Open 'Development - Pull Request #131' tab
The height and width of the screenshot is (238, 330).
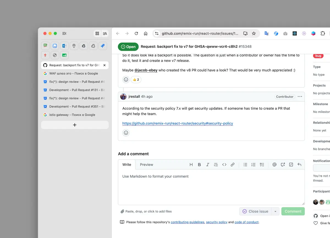point(75,90)
